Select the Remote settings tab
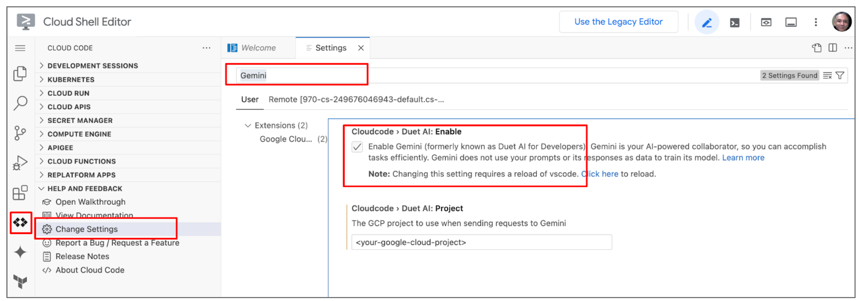This screenshot has height=301, width=859. (356, 100)
